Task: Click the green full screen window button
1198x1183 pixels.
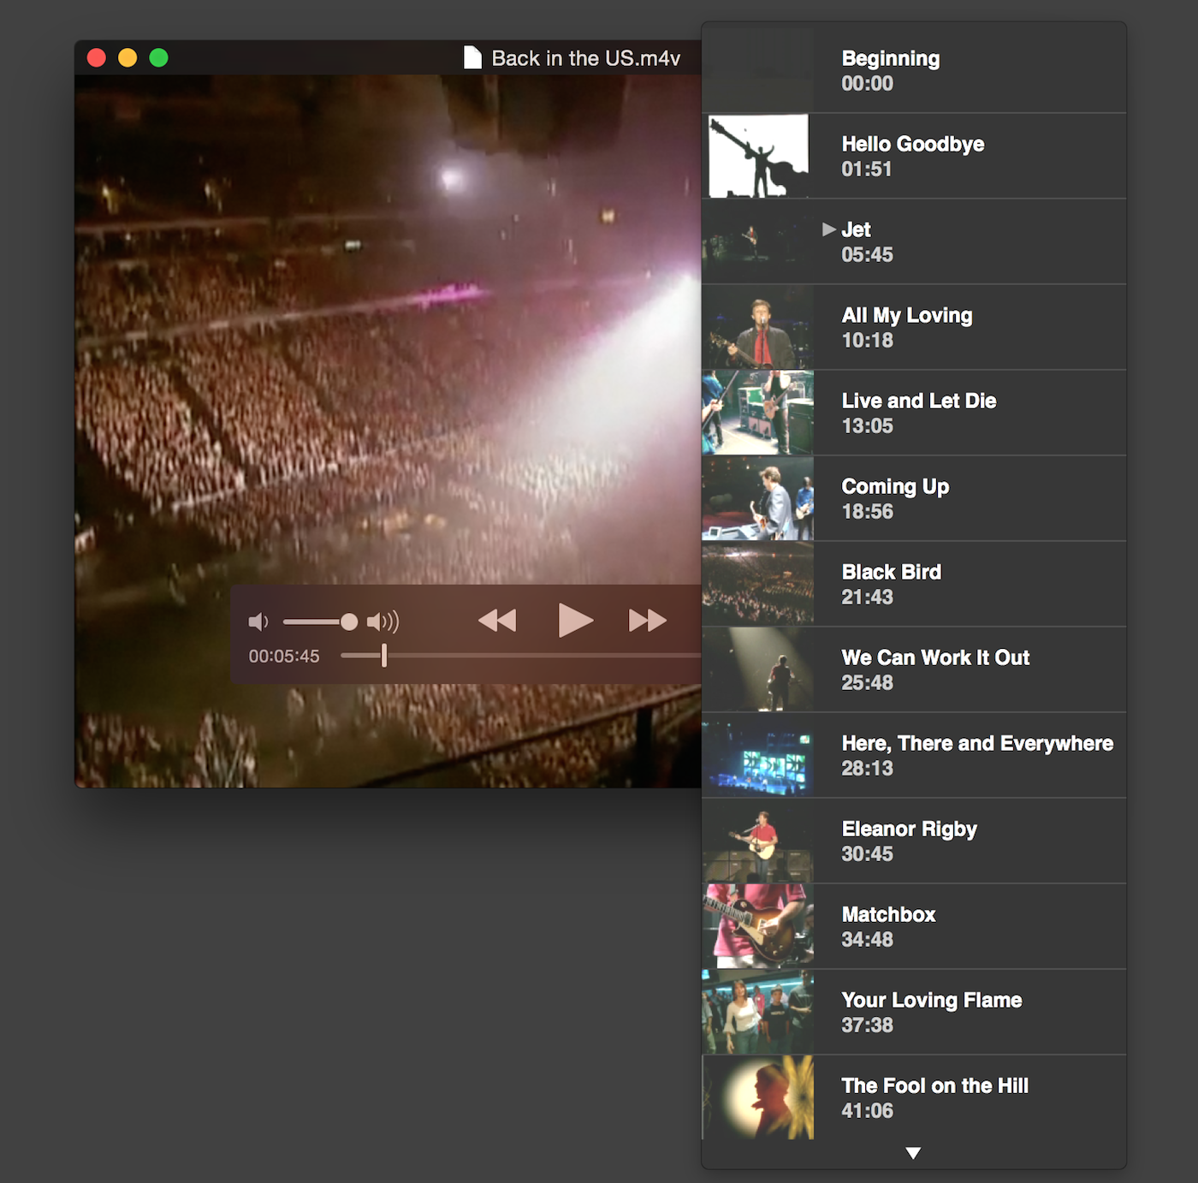Action: 158,57
